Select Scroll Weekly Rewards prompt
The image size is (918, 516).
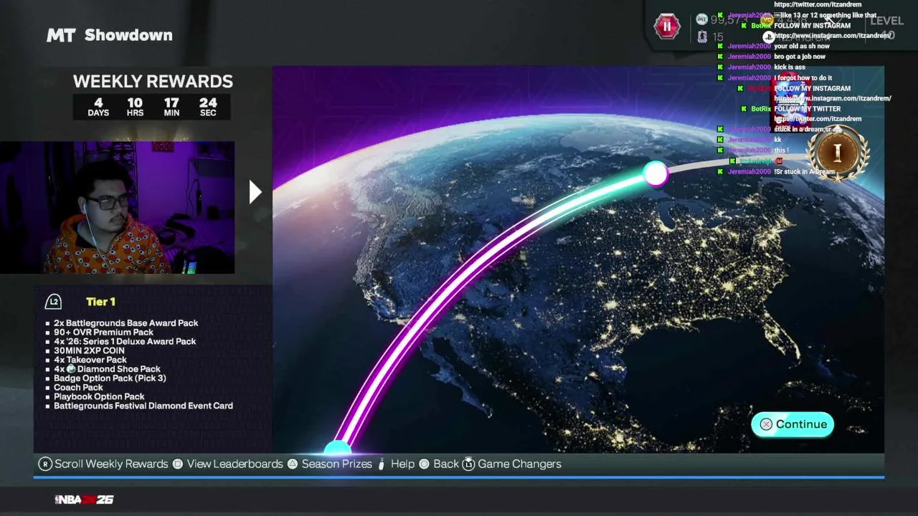pyautogui.click(x=111, y=464)
